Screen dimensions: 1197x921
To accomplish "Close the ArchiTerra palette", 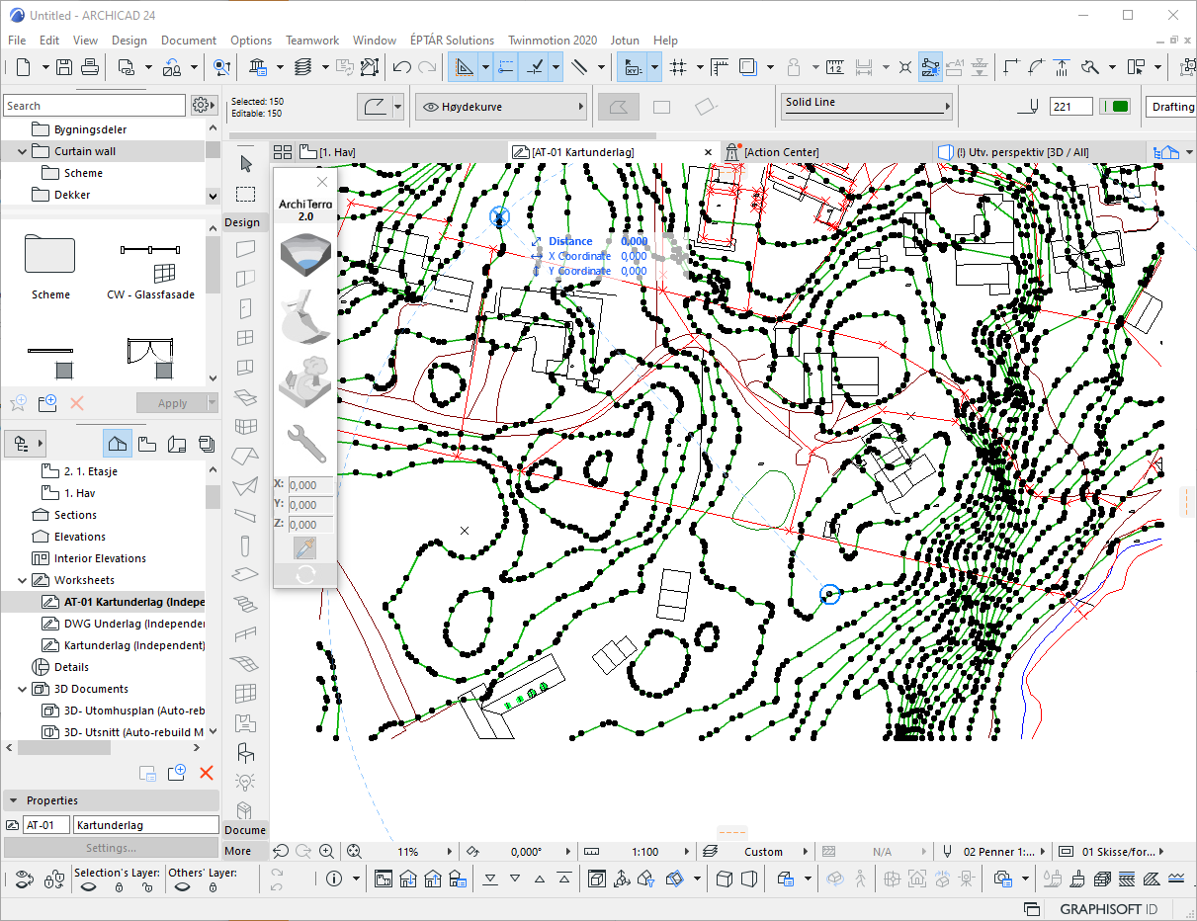I will coord(322,182).
